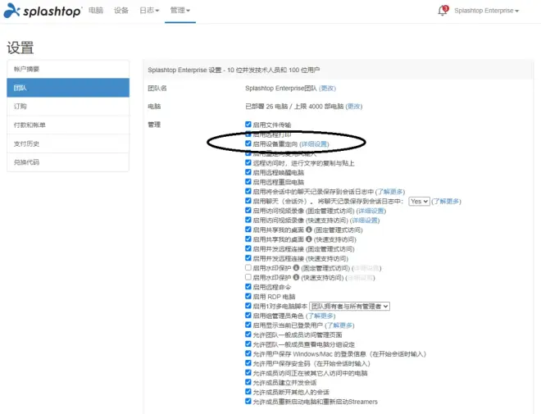Go to 设备 in top navigation

[121, 11]
